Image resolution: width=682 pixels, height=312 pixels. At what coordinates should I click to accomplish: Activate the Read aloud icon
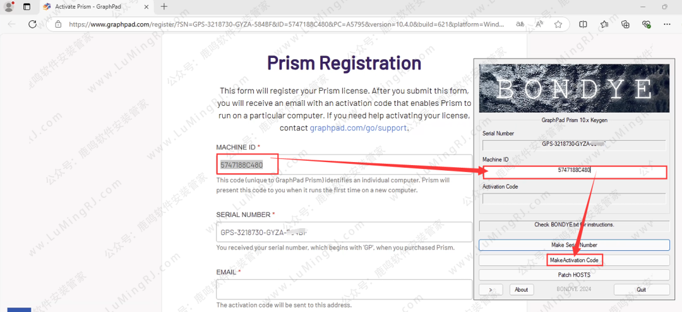click(539, 25)
